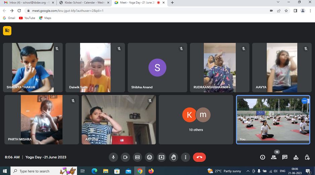Open the YouTube bookmark link
The width and height of the screenshot is (315, 175).
tap(27, 18)
